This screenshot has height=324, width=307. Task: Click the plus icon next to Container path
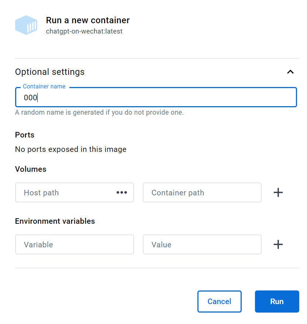[278, 192]
